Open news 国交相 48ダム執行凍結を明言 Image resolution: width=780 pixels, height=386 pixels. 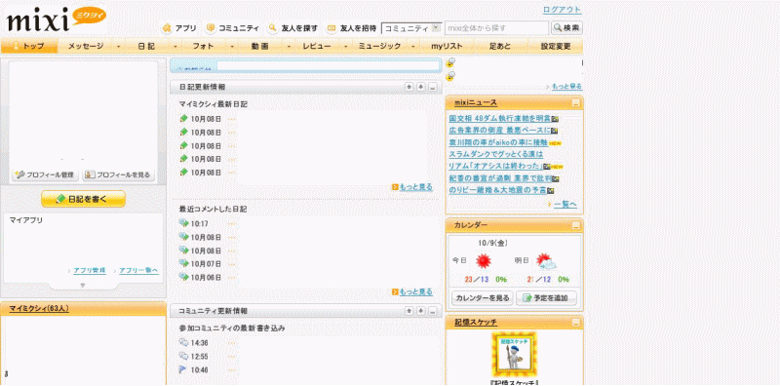(x=499, y=119)
